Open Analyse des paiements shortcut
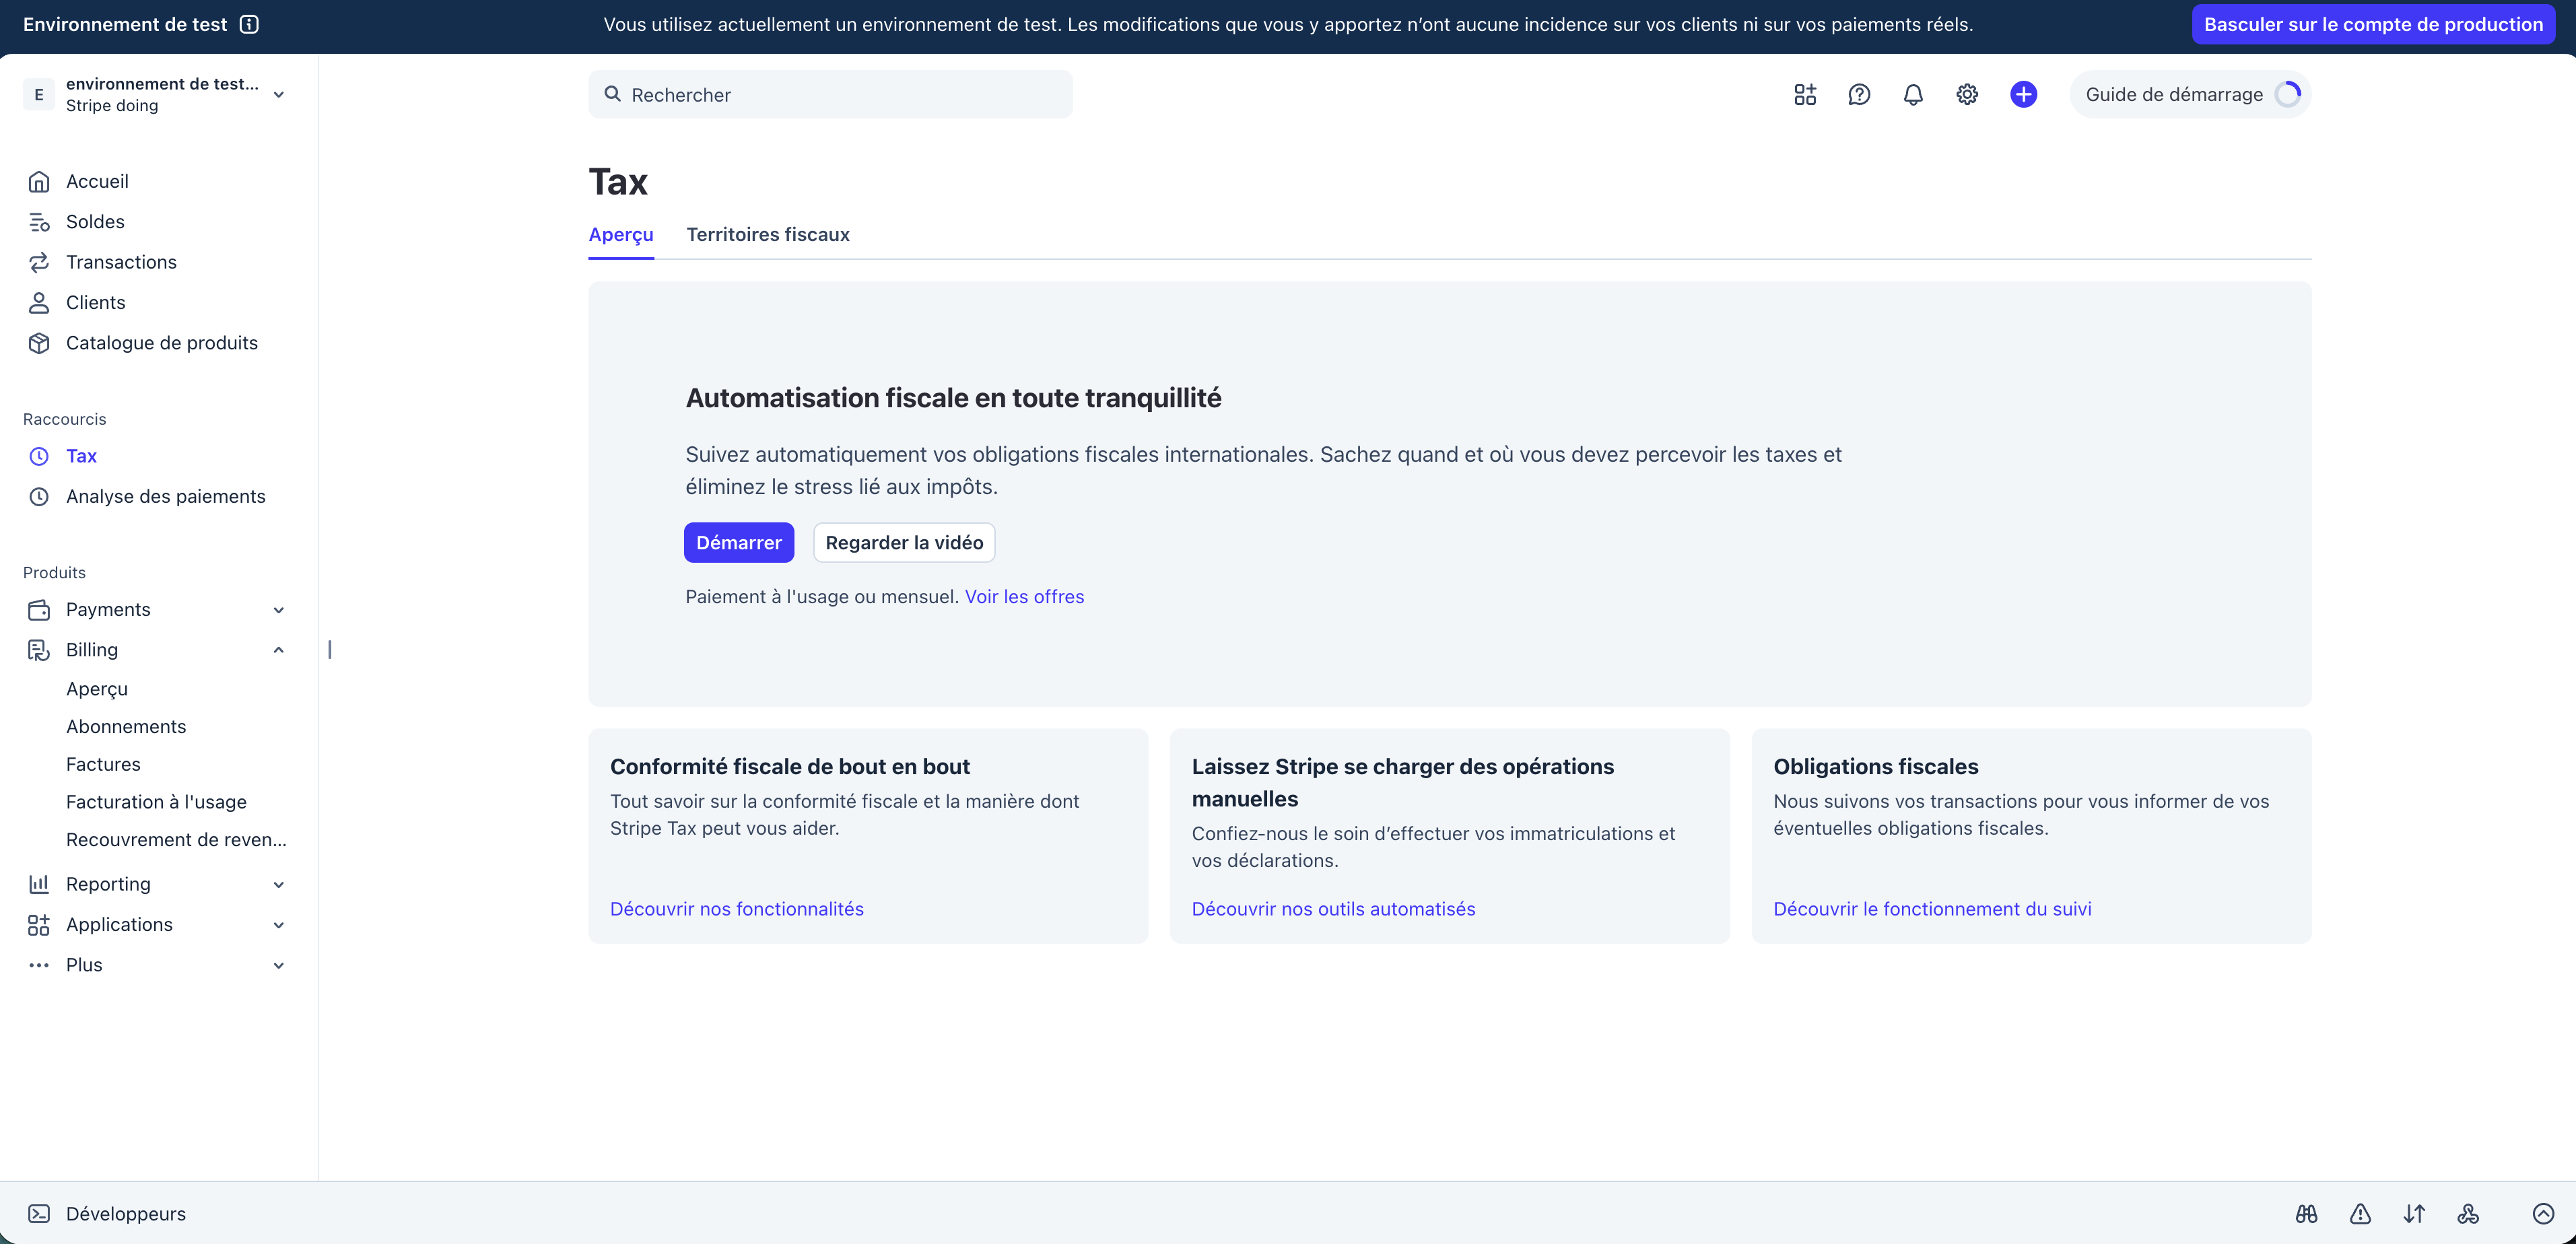Image resolution: width=2576 pixels, height=1244 pixels. (x=166, y=496)
